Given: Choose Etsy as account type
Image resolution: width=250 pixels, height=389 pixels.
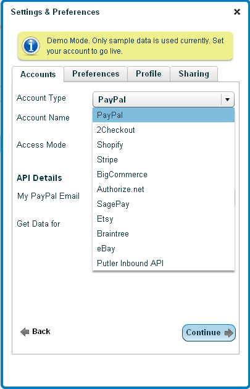Looking at the screenshot, I should click(164, 219).
